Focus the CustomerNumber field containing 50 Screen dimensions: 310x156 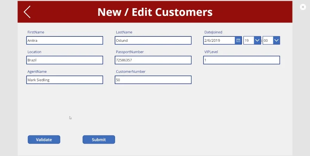tap(153, 80)
